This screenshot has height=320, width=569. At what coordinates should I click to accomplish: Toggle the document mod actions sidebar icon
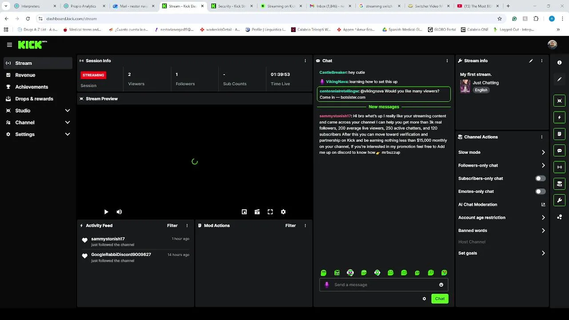[559, 134]
